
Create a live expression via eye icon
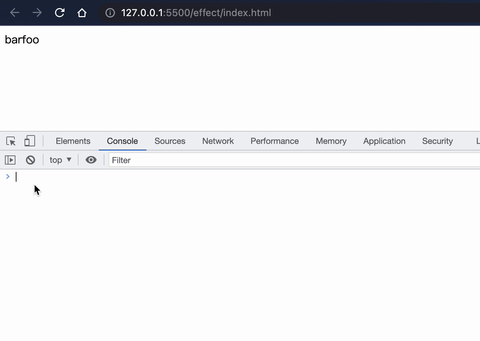[x=91, y=160]
